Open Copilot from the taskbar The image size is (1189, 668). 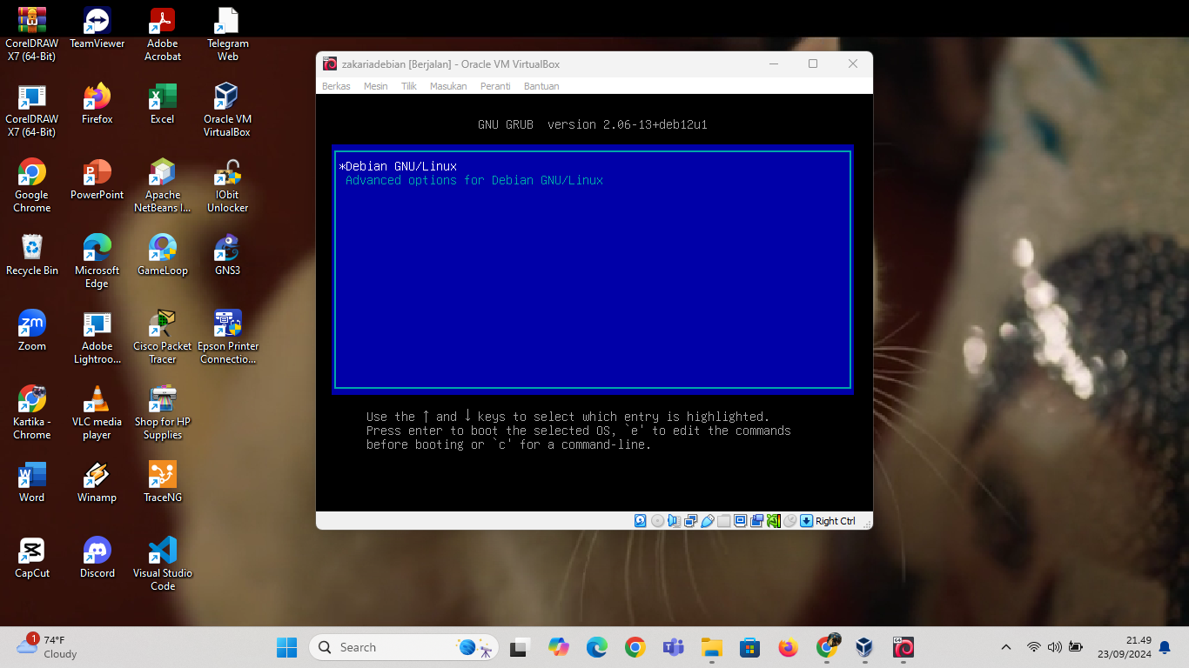[x=559, y=647]
